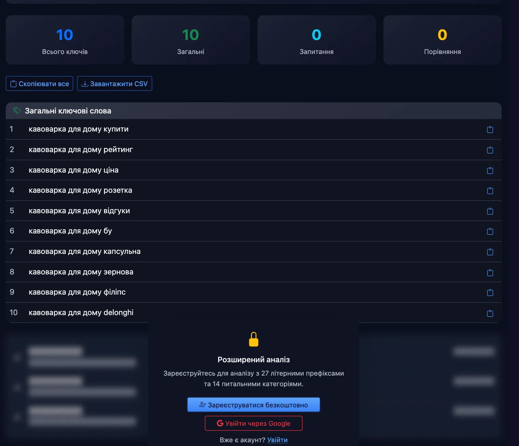Click text "кавоварка для дому зернова"
Screen dimensions: 519x446
81,272
